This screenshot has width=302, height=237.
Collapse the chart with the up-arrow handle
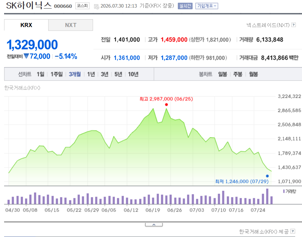[154, 225]
